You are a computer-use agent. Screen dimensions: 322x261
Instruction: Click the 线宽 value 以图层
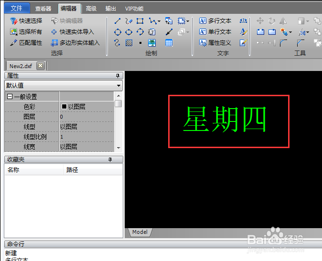tap(86, 147)
